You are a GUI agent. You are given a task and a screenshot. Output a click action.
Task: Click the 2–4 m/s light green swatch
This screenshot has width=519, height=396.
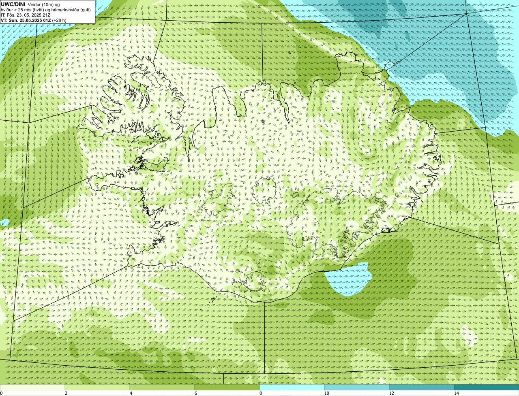tap(97, 387)
